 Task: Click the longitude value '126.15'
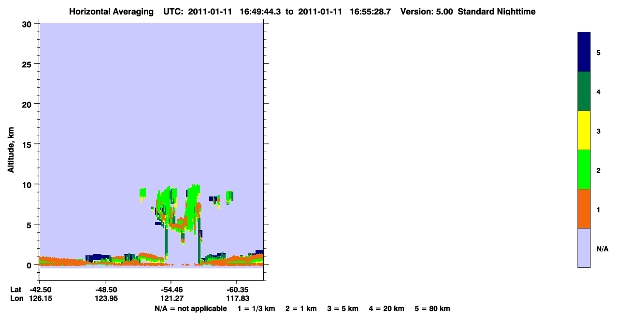click(x=40, y=298)
